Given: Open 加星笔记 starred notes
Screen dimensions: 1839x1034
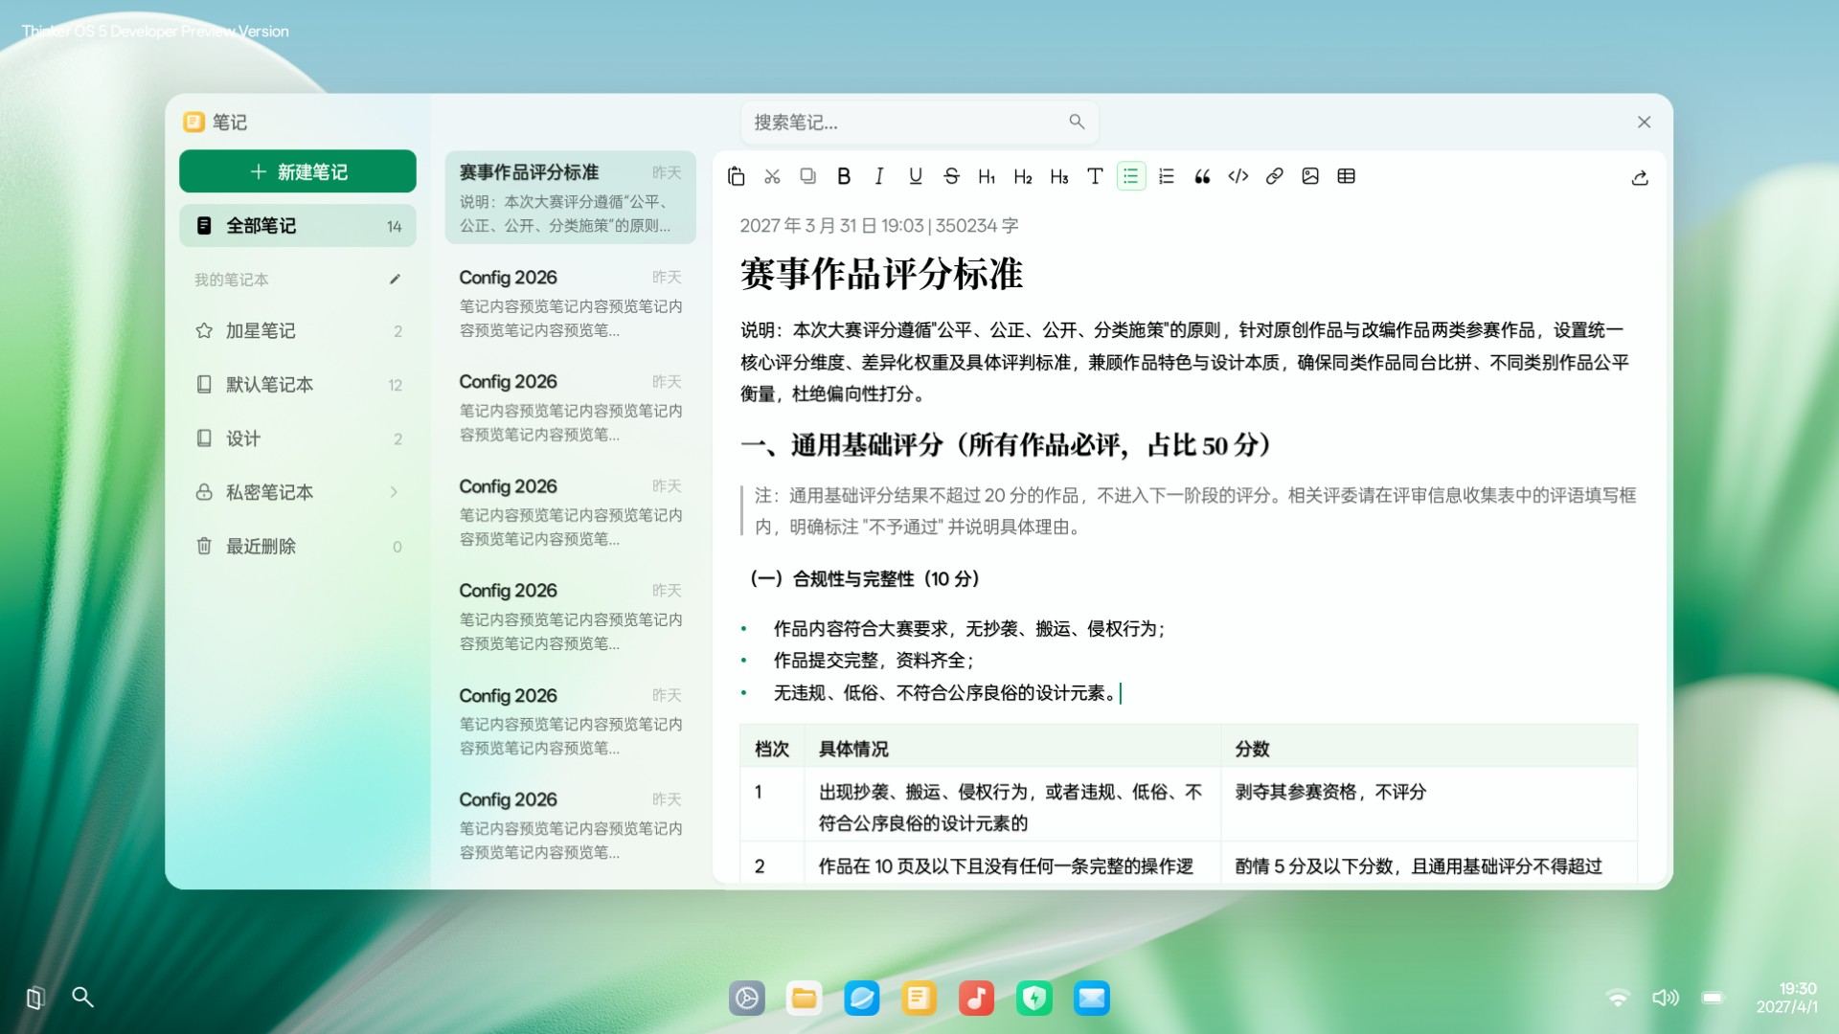Looking at the screenshot, I should click(298, 331).
